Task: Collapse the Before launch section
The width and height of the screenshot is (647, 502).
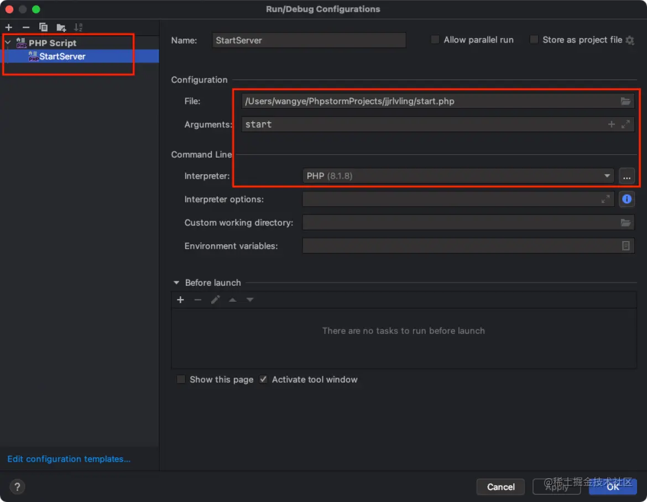Action: tap(176, 283)
